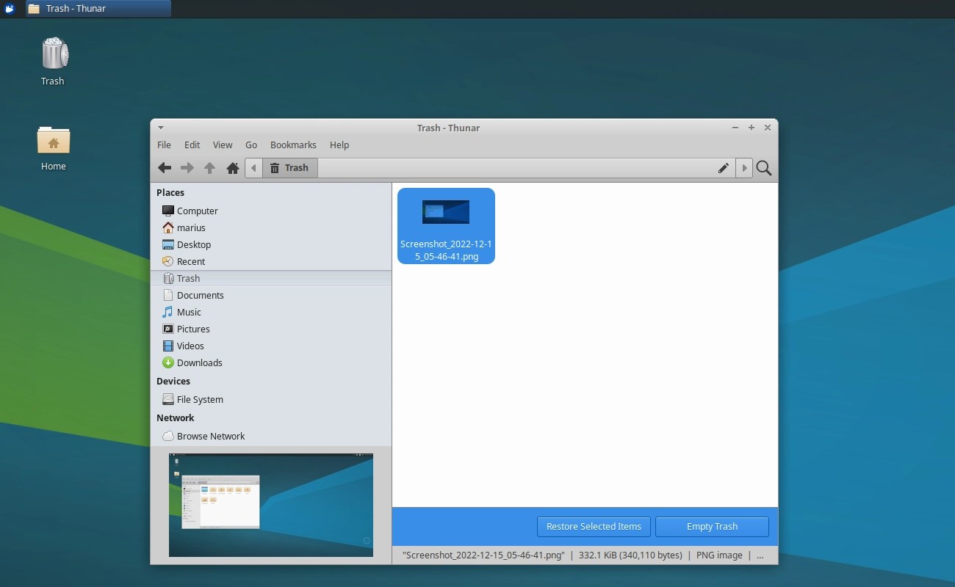Go back with the left arrow toolbar icon
955x587 pixels.
click(165, 168)
